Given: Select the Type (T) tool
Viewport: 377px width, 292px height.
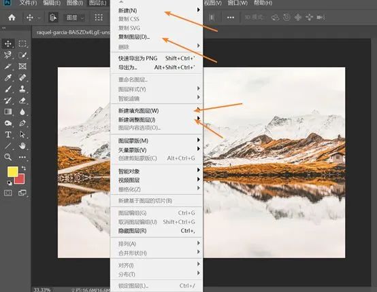Looking at the screenshot, I should coord(8,134).
